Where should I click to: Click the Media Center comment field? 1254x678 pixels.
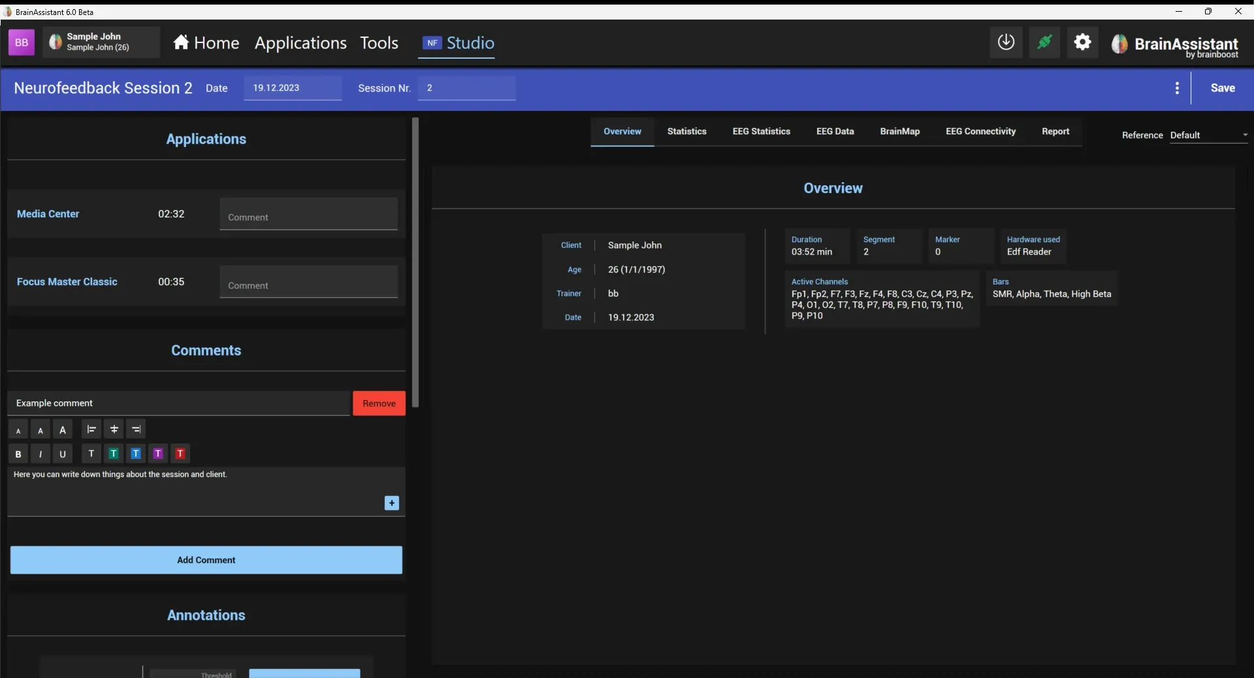pos(308,214)
